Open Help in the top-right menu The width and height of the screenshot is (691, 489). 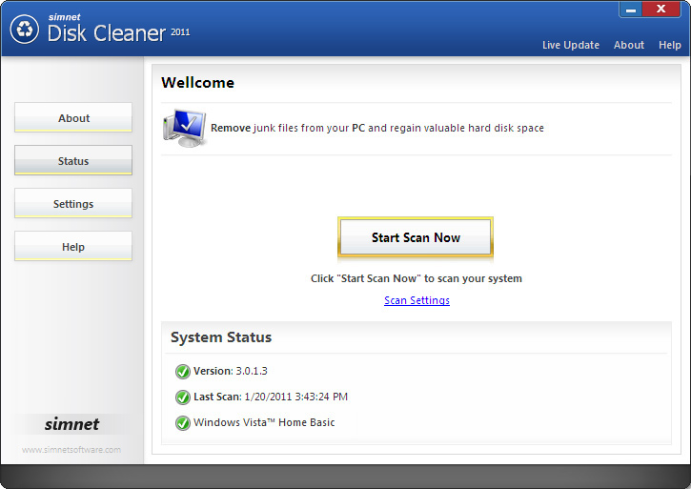tap(669, 45)
